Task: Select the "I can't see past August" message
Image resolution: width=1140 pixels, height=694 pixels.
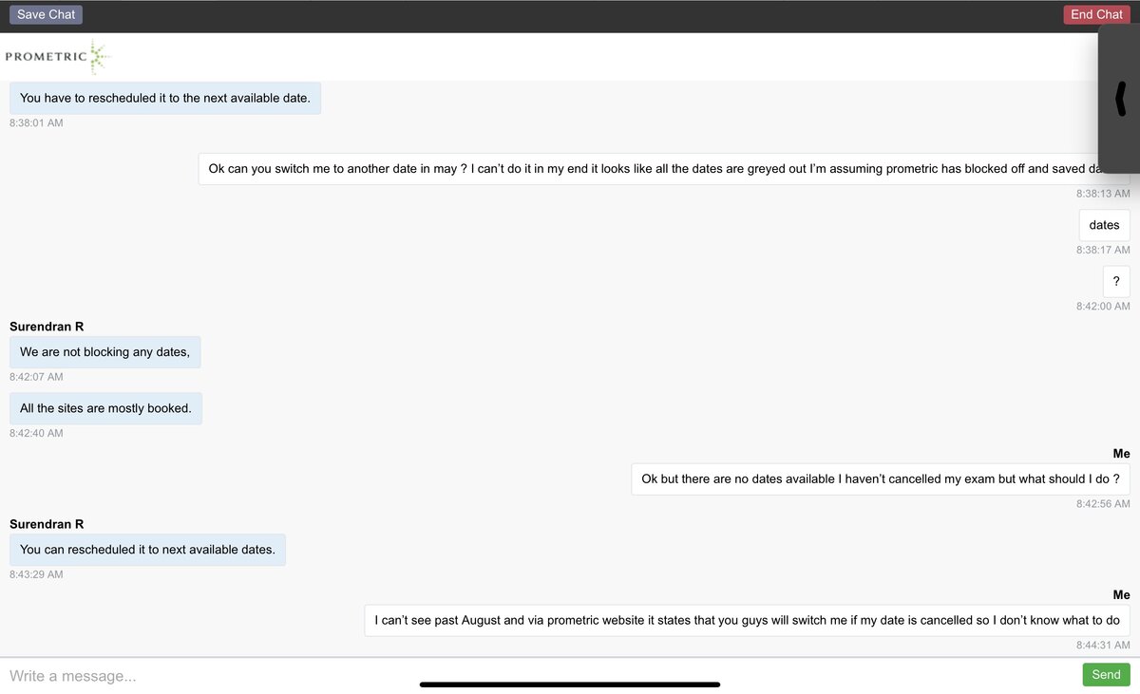Action: click(747, 620)
